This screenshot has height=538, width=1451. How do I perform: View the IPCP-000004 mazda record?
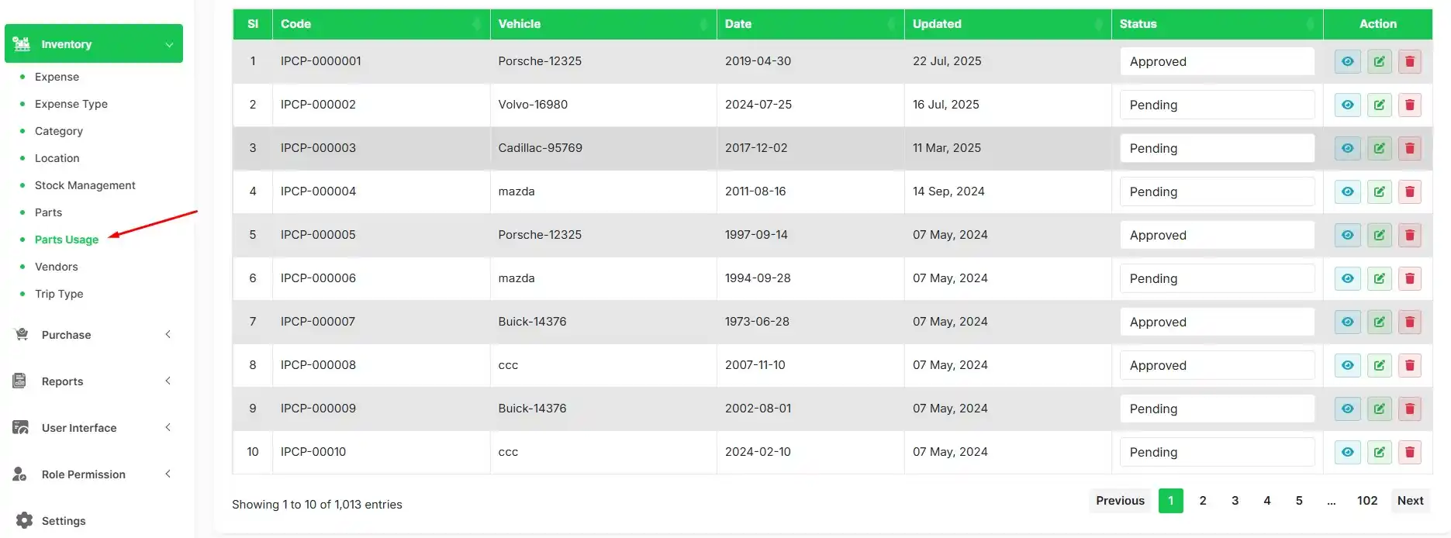click(1348, 191)
